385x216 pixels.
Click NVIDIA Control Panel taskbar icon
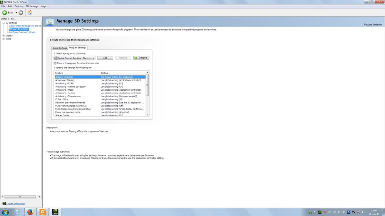point(55,212)
